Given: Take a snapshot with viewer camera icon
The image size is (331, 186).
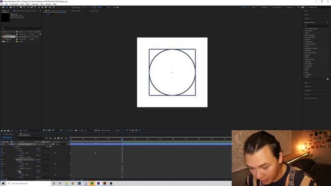Looking at the screenshot, I should point(76,130).
